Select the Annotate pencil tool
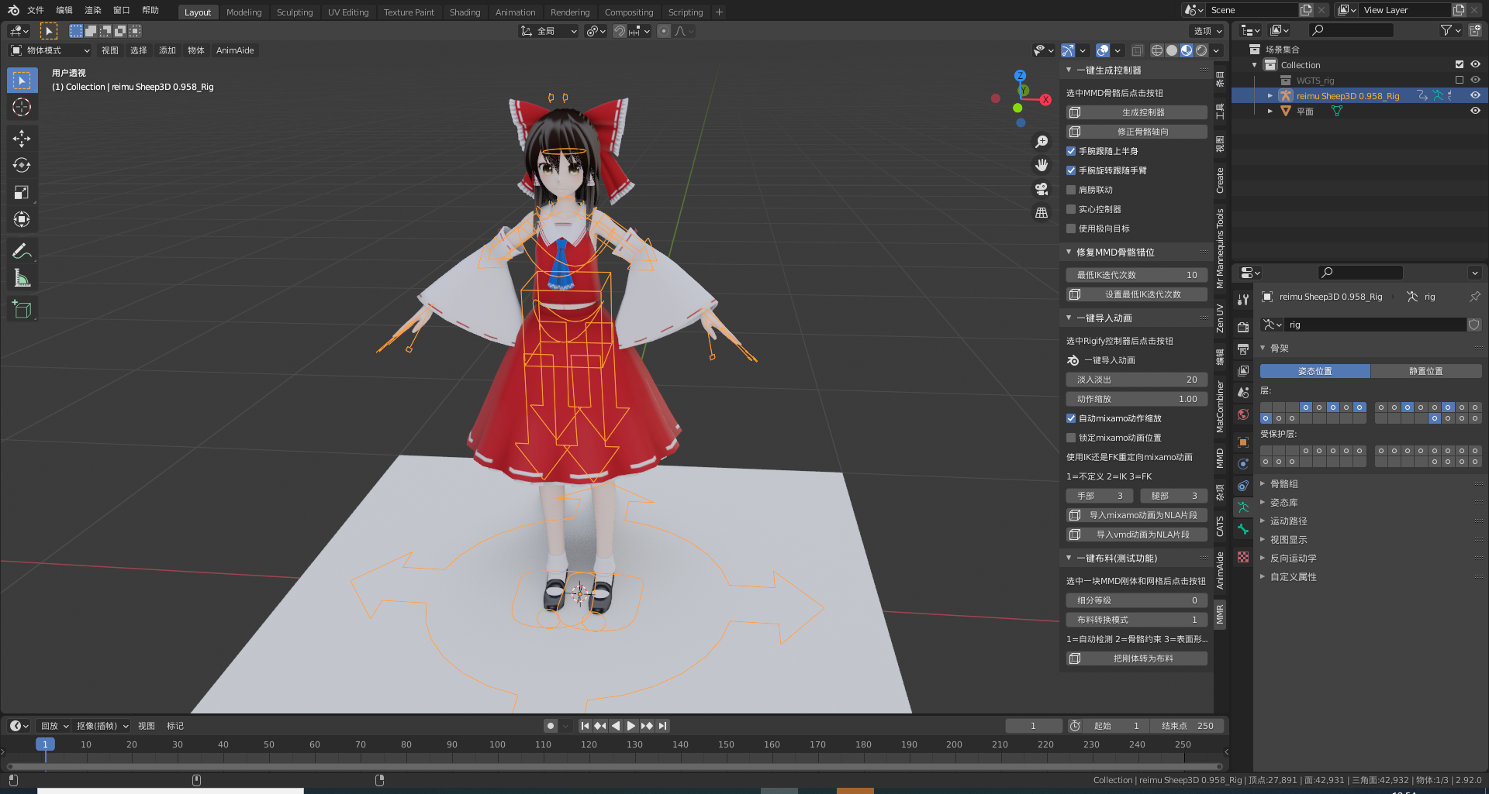Viewport: 1489px width, 794px height. [x=22, y=251]
